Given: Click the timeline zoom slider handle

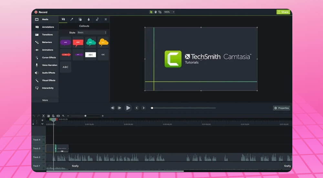Looking at the screenshot, I should point(85,116).
